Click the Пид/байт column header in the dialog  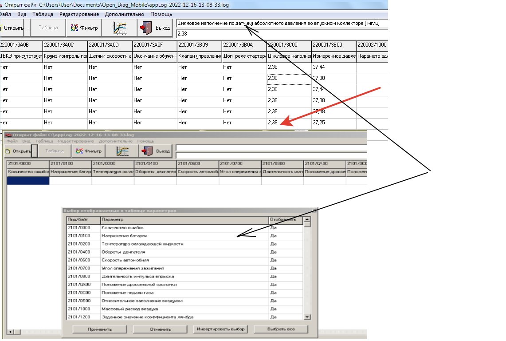pos(83,220)
